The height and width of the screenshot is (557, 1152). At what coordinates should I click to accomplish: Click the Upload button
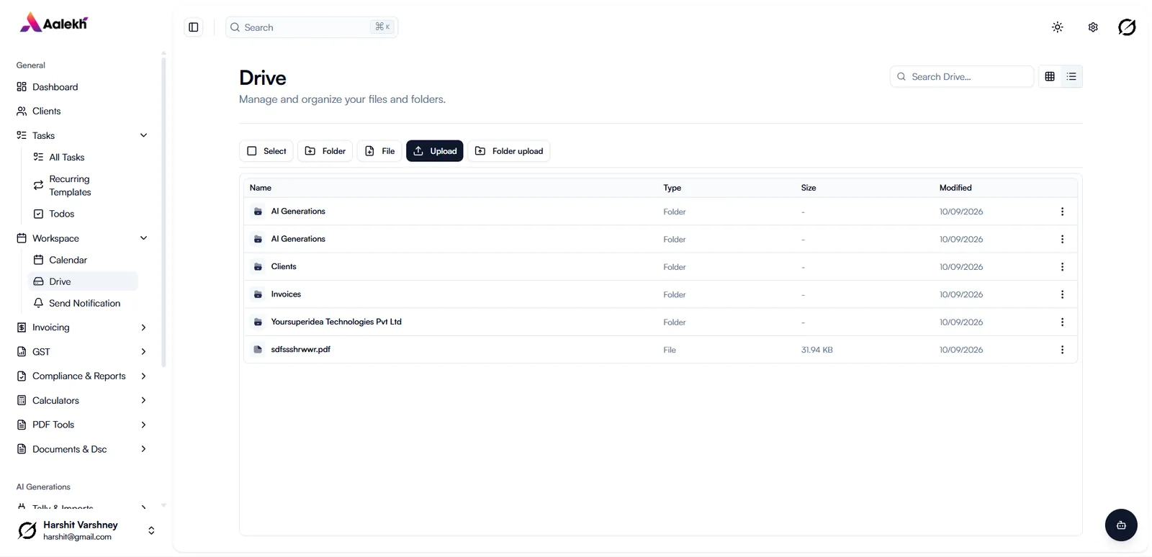pos(435,151)
